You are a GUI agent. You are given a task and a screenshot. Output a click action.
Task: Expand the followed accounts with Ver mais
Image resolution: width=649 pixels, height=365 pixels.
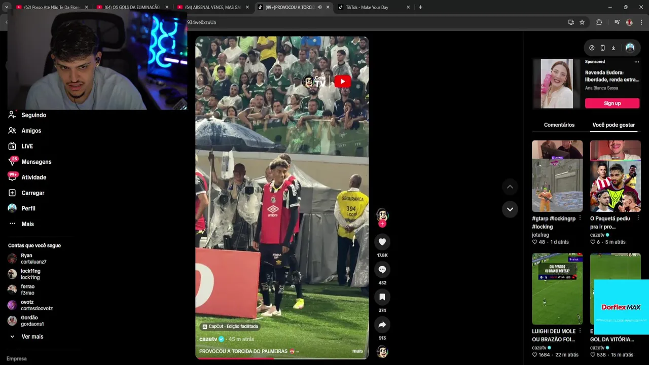click(27, 337)
